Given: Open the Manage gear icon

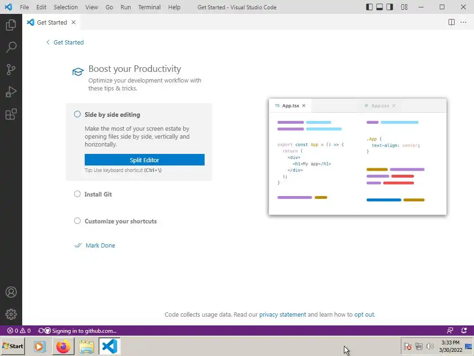Looking at the screenshot, I should click(x=11, y=314).
